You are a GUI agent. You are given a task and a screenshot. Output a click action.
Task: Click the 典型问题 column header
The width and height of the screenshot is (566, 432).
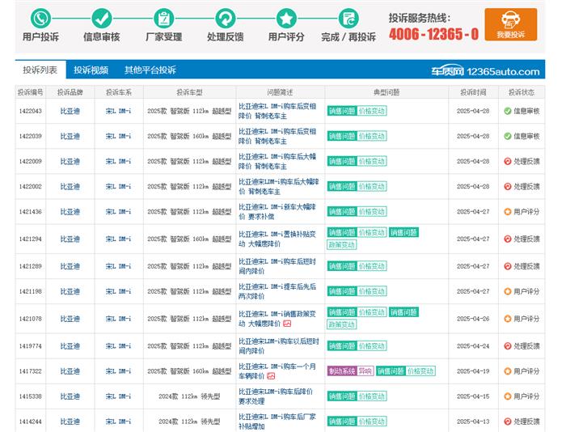[386, 92]
